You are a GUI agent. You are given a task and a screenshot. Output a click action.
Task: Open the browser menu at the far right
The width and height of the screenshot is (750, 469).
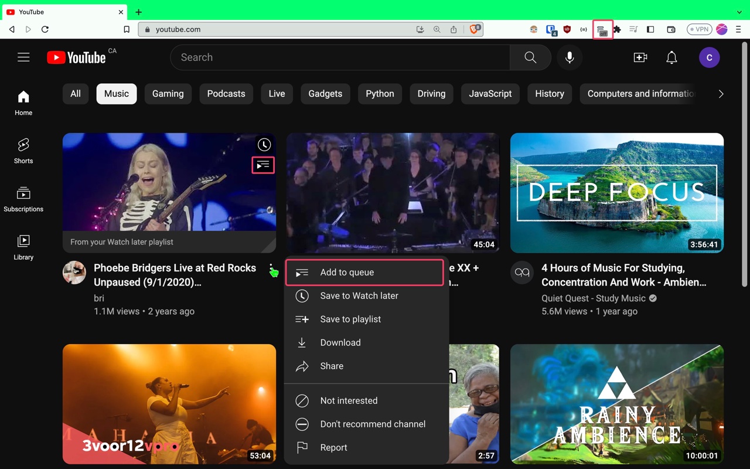coord(738,29)
